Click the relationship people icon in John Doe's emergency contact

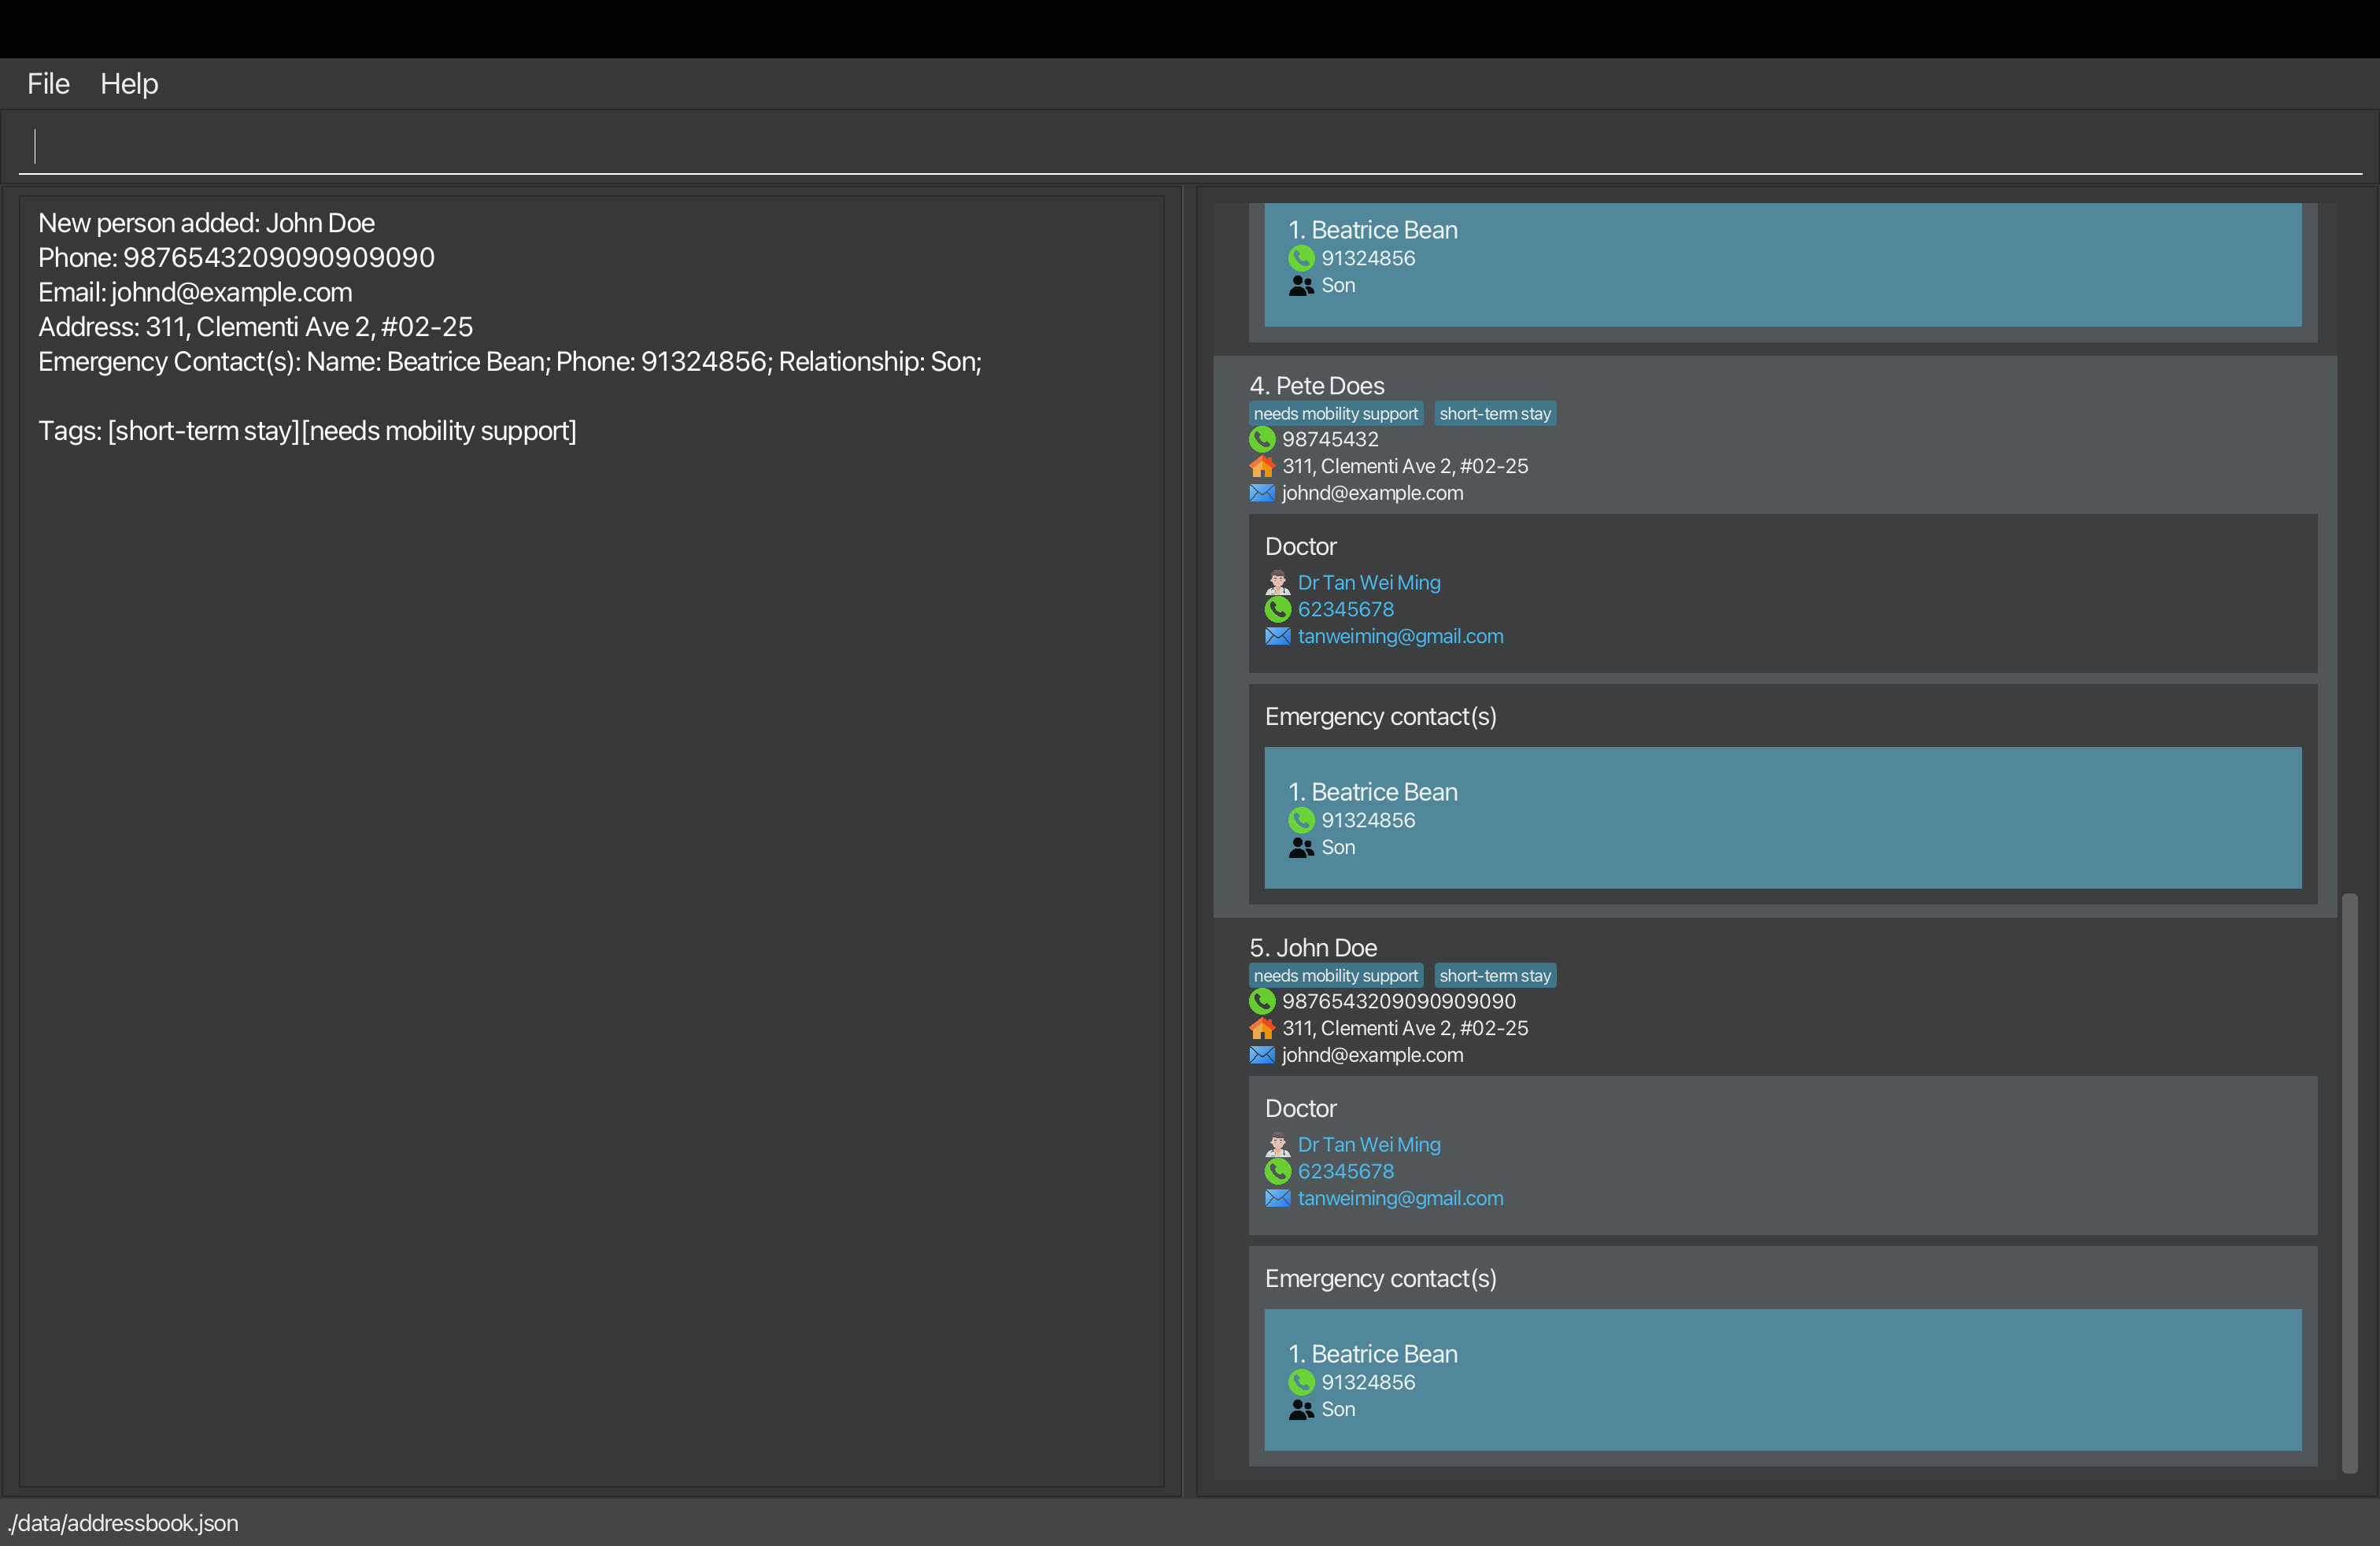tap(1301, 1409)
